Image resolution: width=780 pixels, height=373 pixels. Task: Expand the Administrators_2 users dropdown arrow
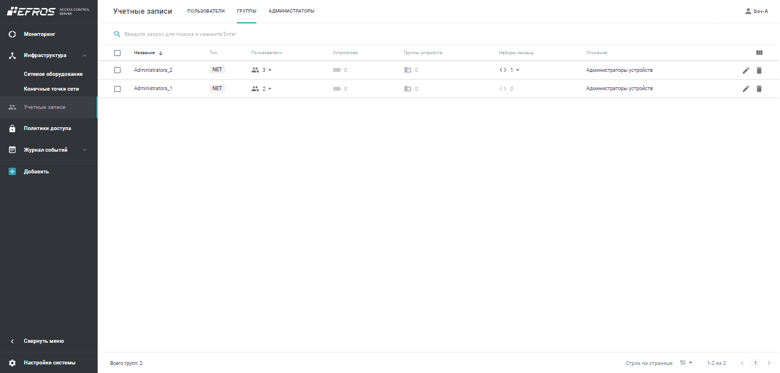click(x=270, y=70)
